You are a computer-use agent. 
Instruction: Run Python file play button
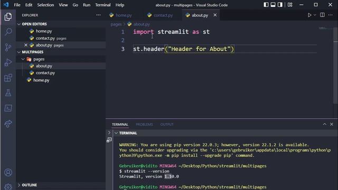[x=309, y=15]
